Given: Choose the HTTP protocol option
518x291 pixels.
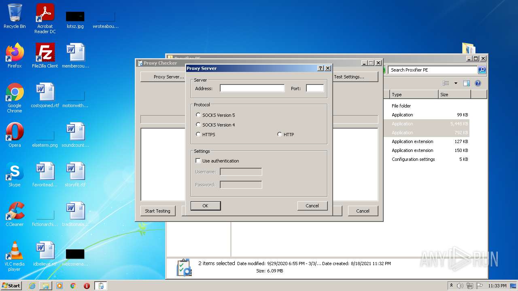Looking at the screenshot, I should click(280, 135).
